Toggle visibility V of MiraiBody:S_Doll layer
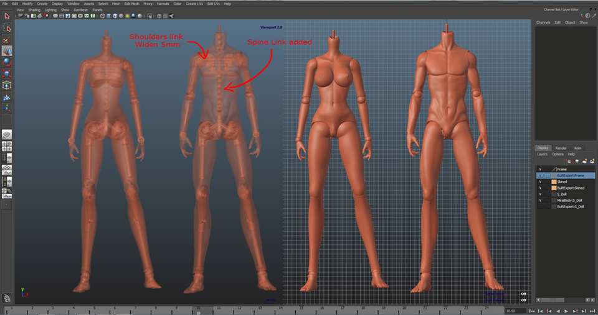Image resolution: width=598 pixels, height=315 pixels. tap(540, 200)
